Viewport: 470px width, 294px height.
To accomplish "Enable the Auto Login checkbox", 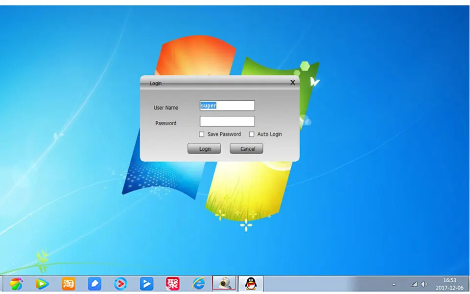I will coord(252,134).
